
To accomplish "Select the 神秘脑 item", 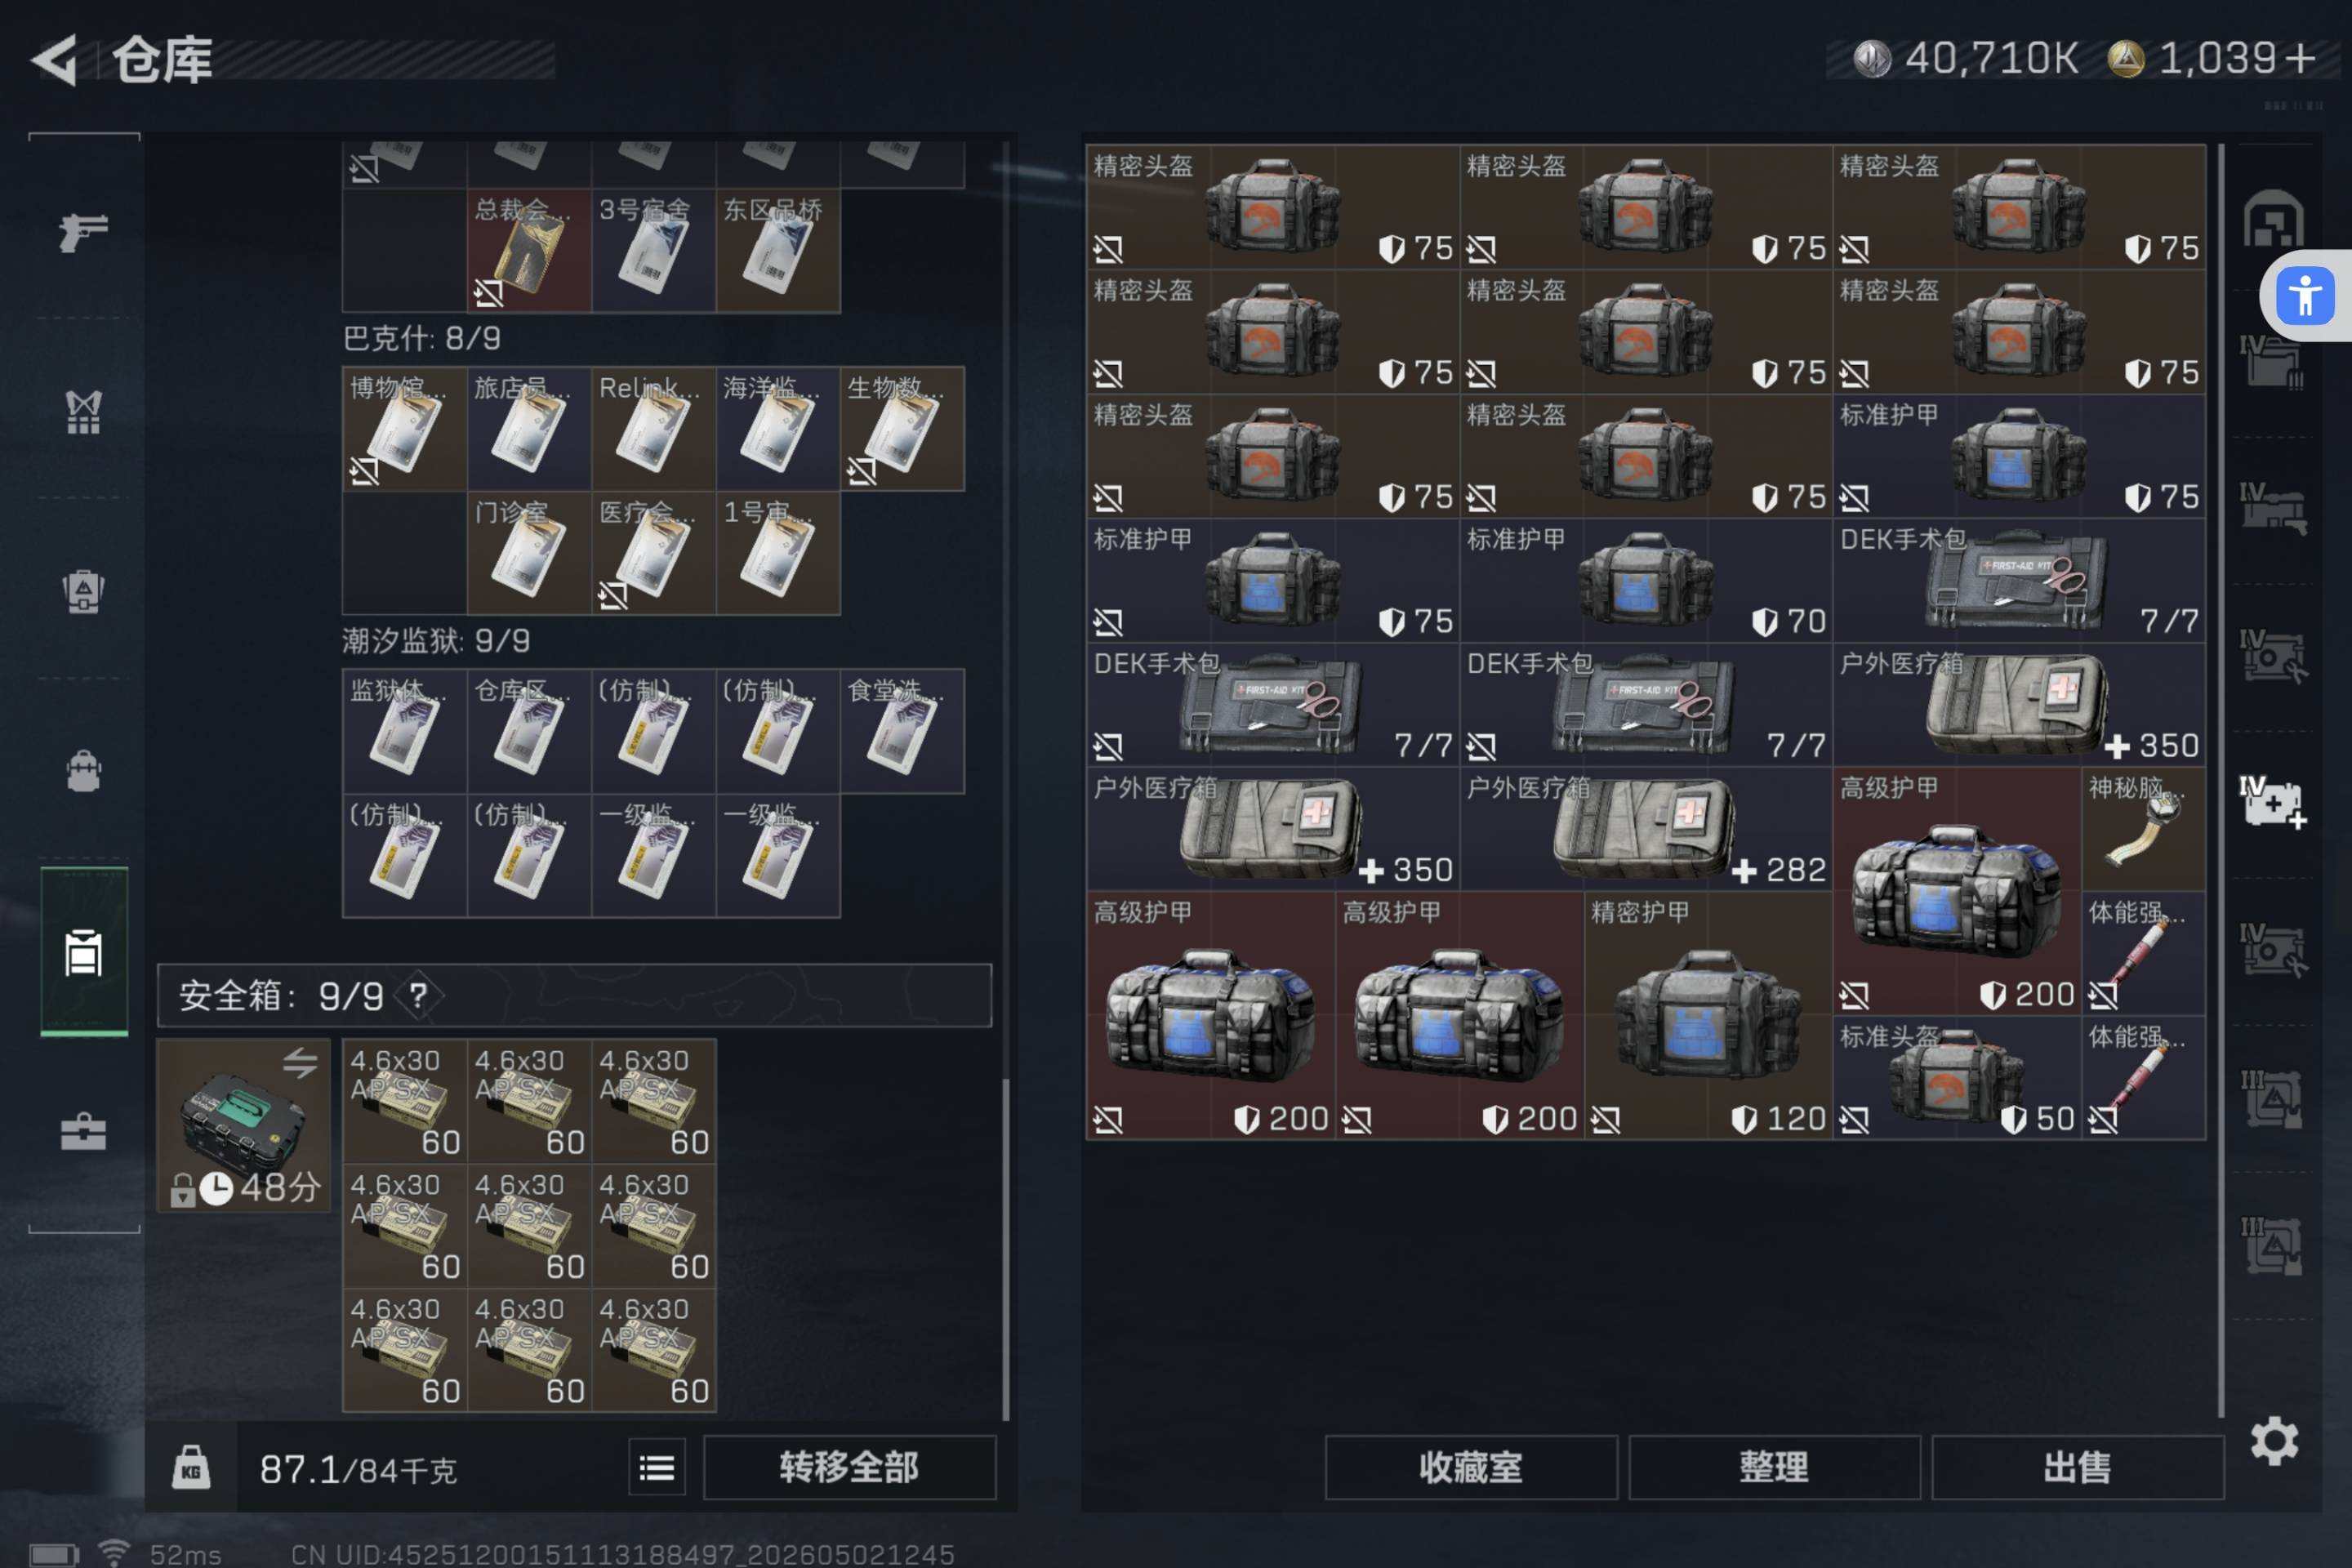I will coord(2144,829).
